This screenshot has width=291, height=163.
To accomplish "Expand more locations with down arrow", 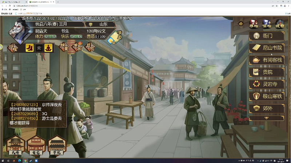I will (267, 118).
